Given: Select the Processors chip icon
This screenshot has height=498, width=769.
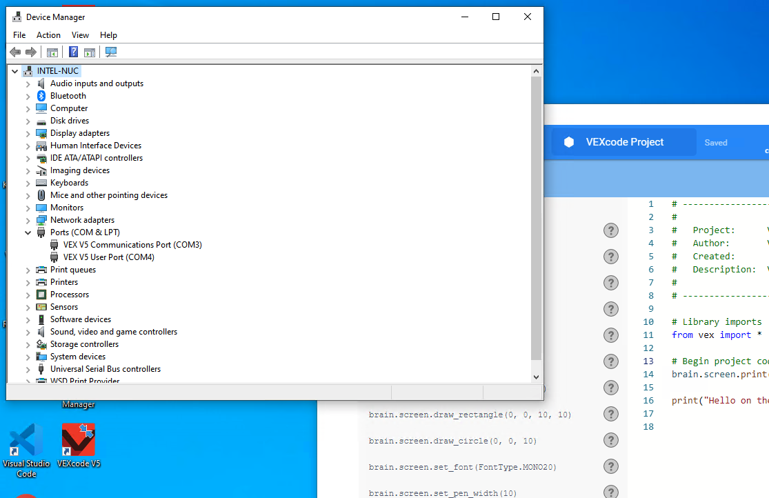Looking at the screenshot, I should point(41,295).
